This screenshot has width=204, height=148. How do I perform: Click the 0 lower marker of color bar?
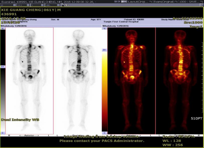pyautogui.click(x=104, y=133)
